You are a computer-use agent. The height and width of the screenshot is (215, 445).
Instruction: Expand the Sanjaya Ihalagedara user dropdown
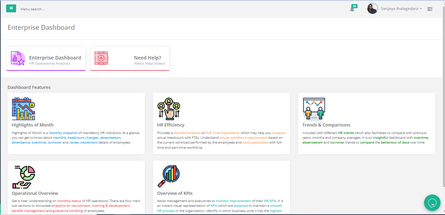(401, 9)
